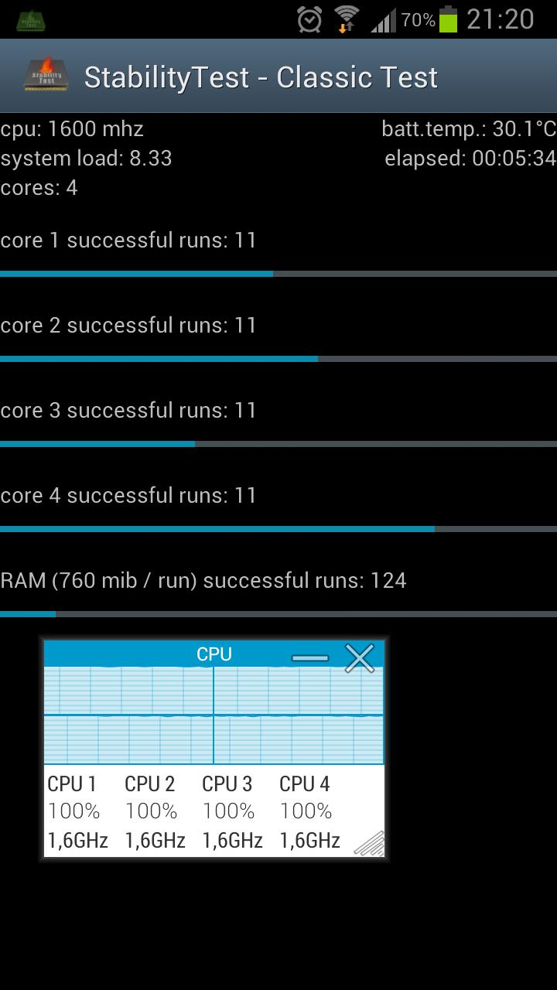Select the CPU 4 1,6GHz reading

pos(309,841)
